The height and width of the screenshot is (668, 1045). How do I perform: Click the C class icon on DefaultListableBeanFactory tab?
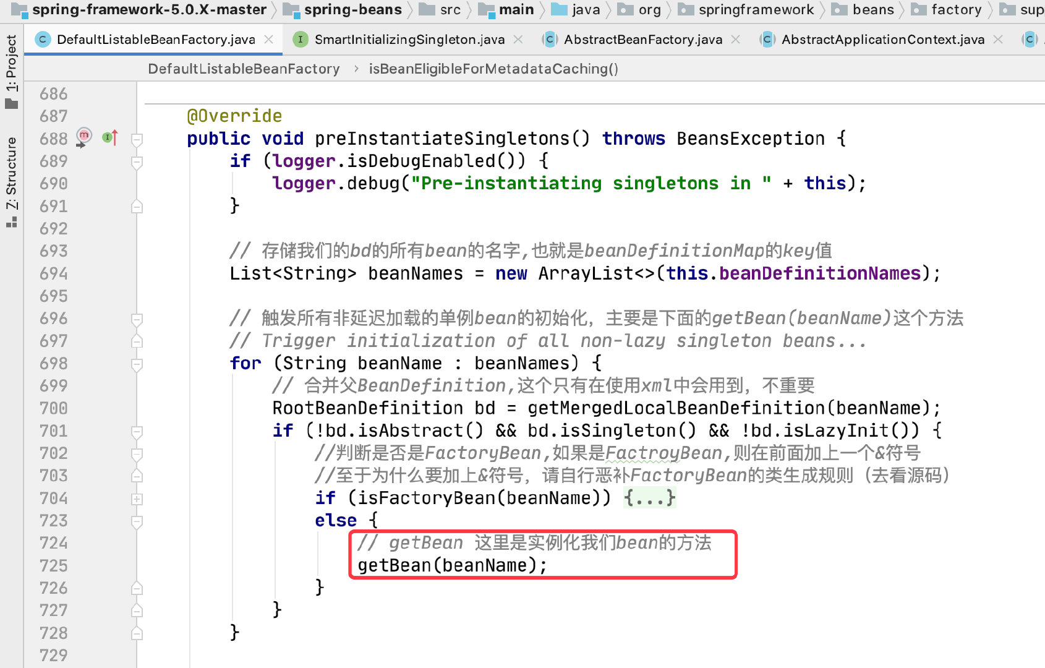(43, 40)
